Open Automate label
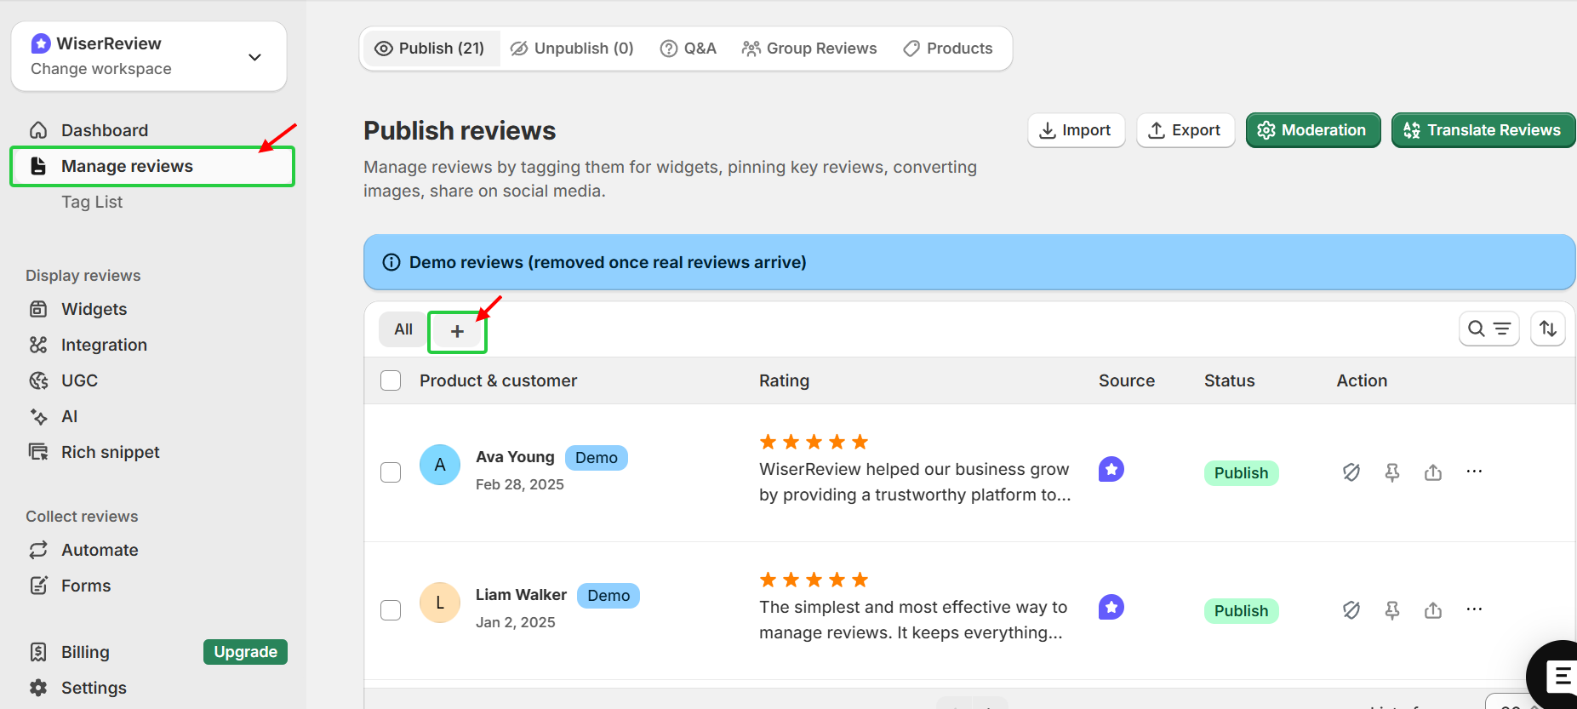This screenshot has height=709, width=1577. (100, 550)
